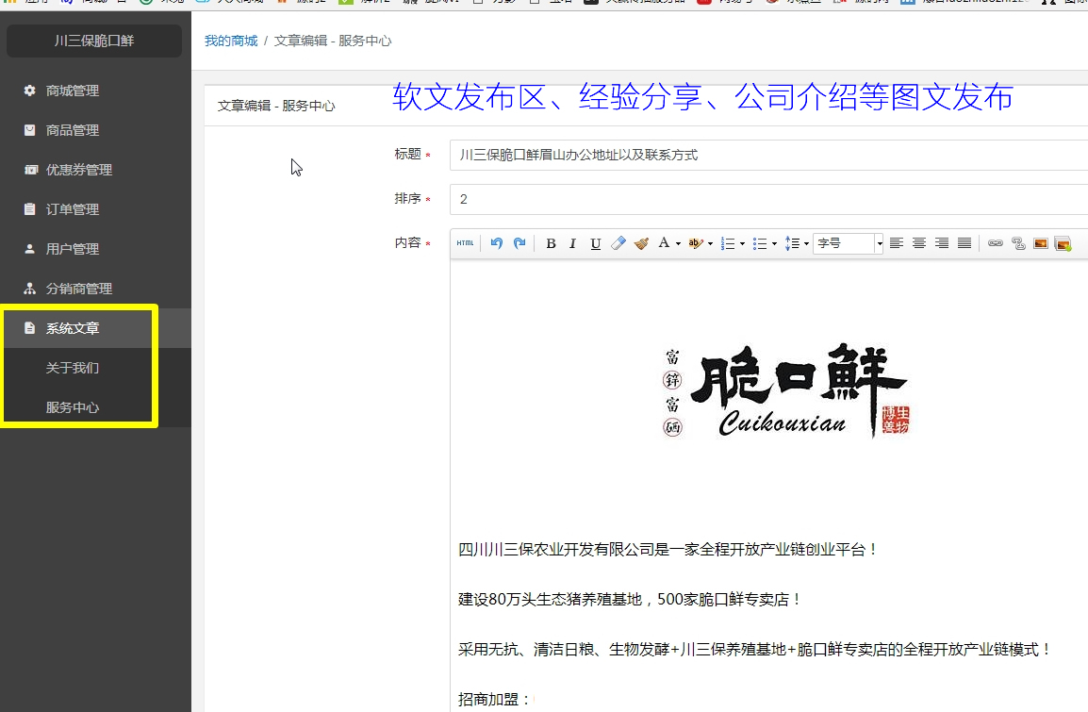Insert an unordered bullet list
1088x712 pixels.
click(x=760, y=243)
